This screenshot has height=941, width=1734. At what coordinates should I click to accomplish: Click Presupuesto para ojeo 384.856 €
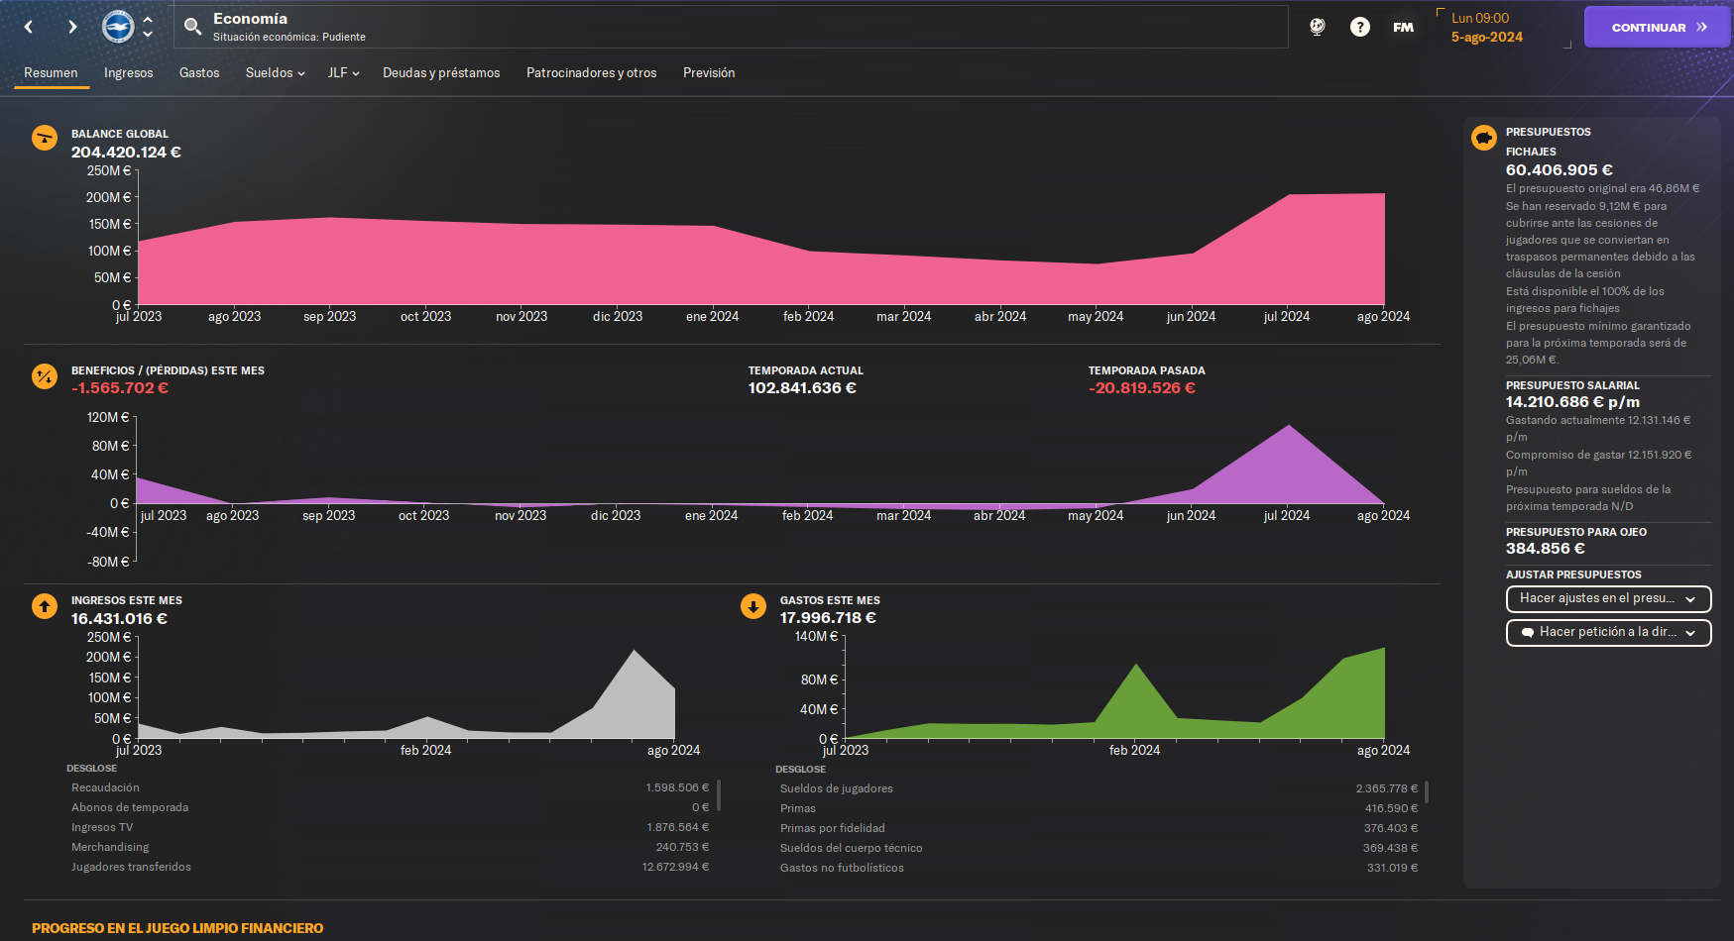click(1546, 549)
